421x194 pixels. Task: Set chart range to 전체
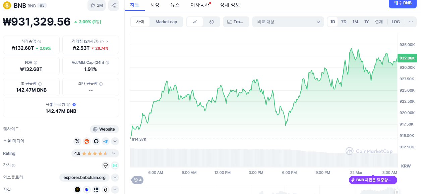tap(379, 22)
